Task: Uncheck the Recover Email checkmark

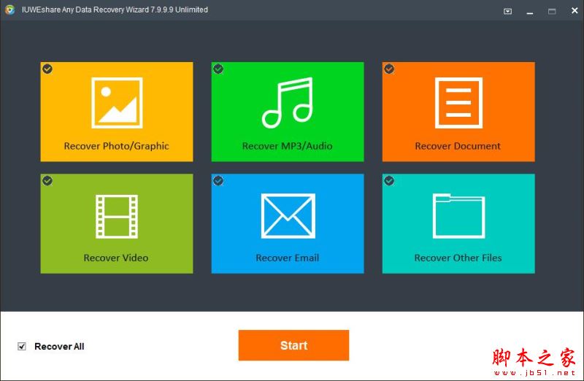Action: [218, 180]
